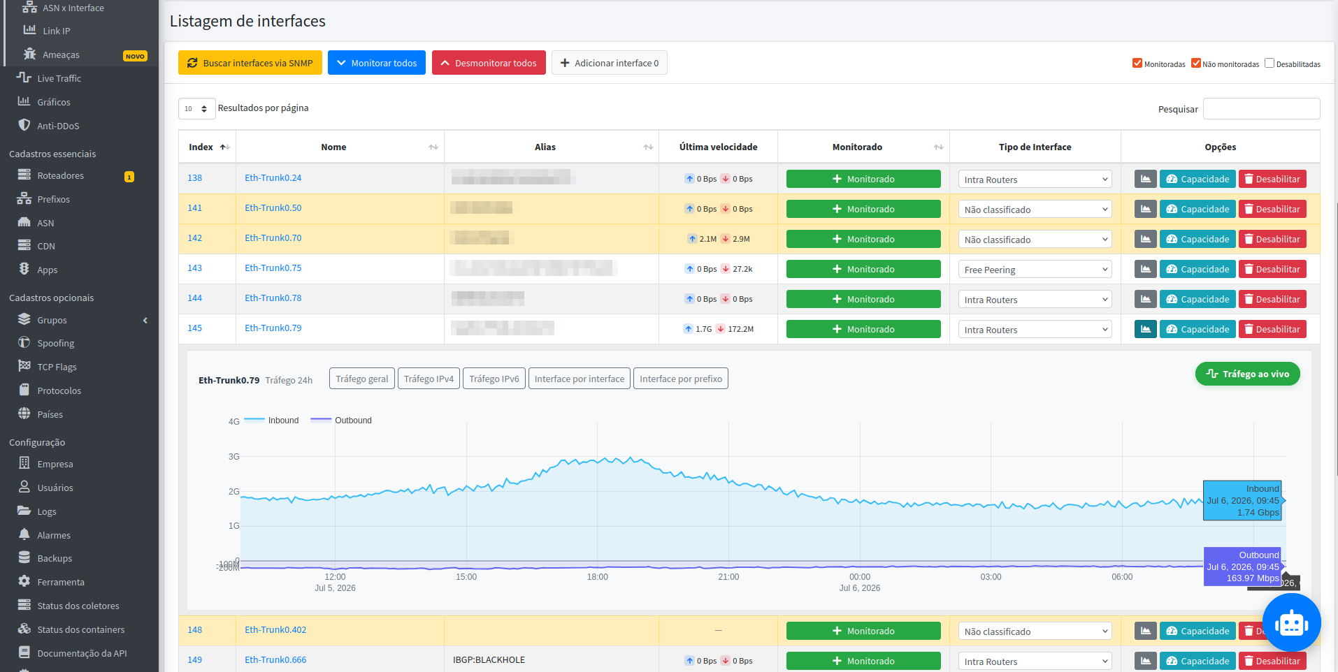
Task: Open Empresa sidebar item
Action: (55, 464)
